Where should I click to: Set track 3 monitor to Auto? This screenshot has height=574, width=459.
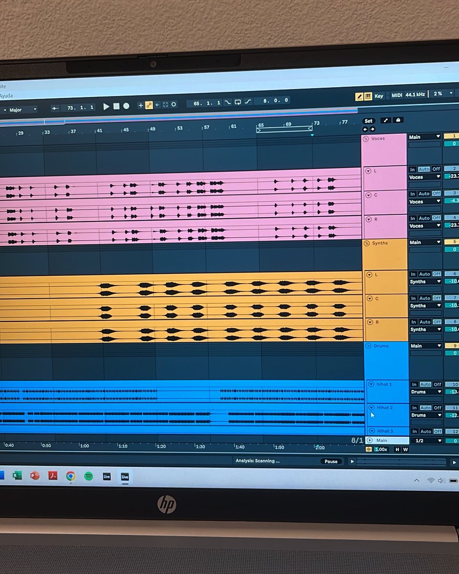point(424,194)
